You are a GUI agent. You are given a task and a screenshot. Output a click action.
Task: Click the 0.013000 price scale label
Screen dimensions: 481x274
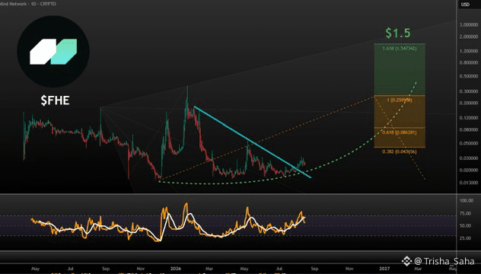(469, 183)
